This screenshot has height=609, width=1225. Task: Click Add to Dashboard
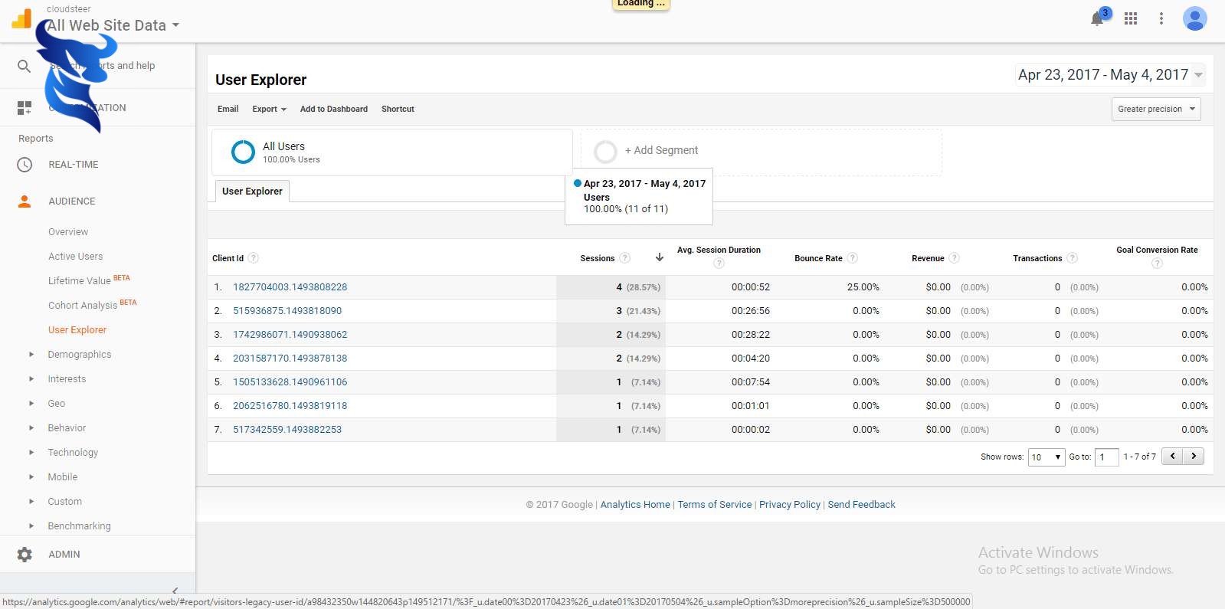point(334,110)
